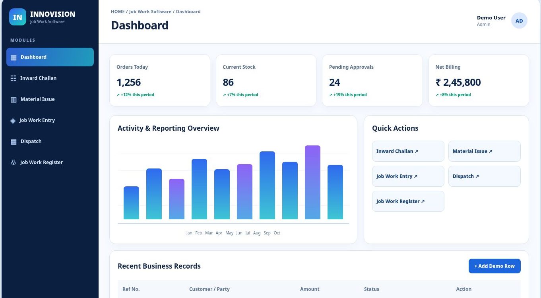This screenshot has height=298, width=541.
Task: Click the Jan label under the chart
Action: pyautogui.click(x=189, y=233)
